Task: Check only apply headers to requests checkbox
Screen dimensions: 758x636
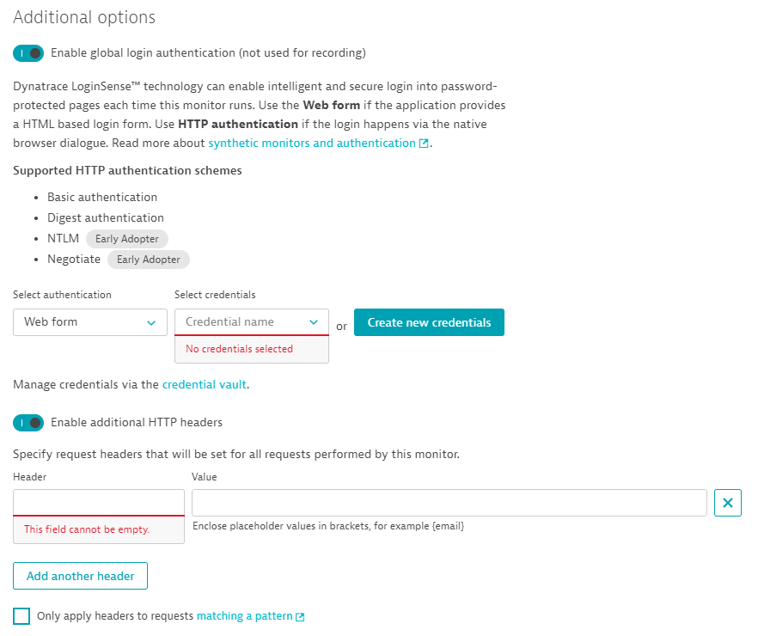Action: (21, 616)
